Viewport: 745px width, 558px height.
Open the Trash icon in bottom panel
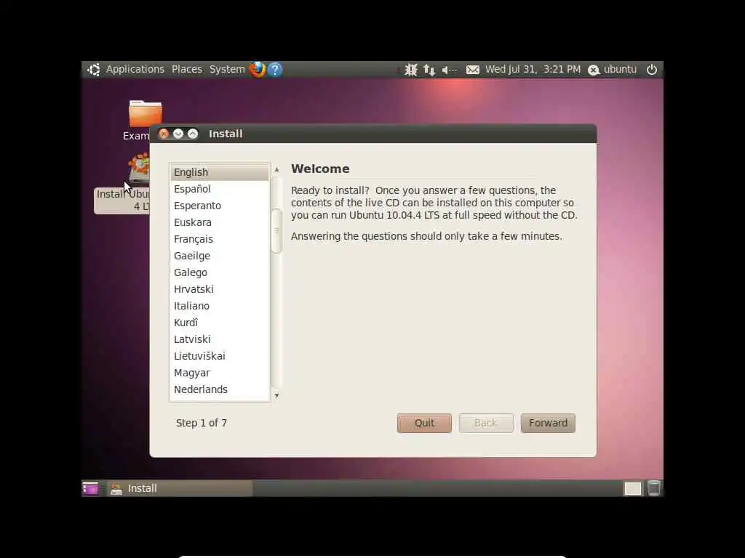coord(654,488)
